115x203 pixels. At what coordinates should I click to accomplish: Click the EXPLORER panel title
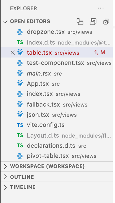(24, 8)
